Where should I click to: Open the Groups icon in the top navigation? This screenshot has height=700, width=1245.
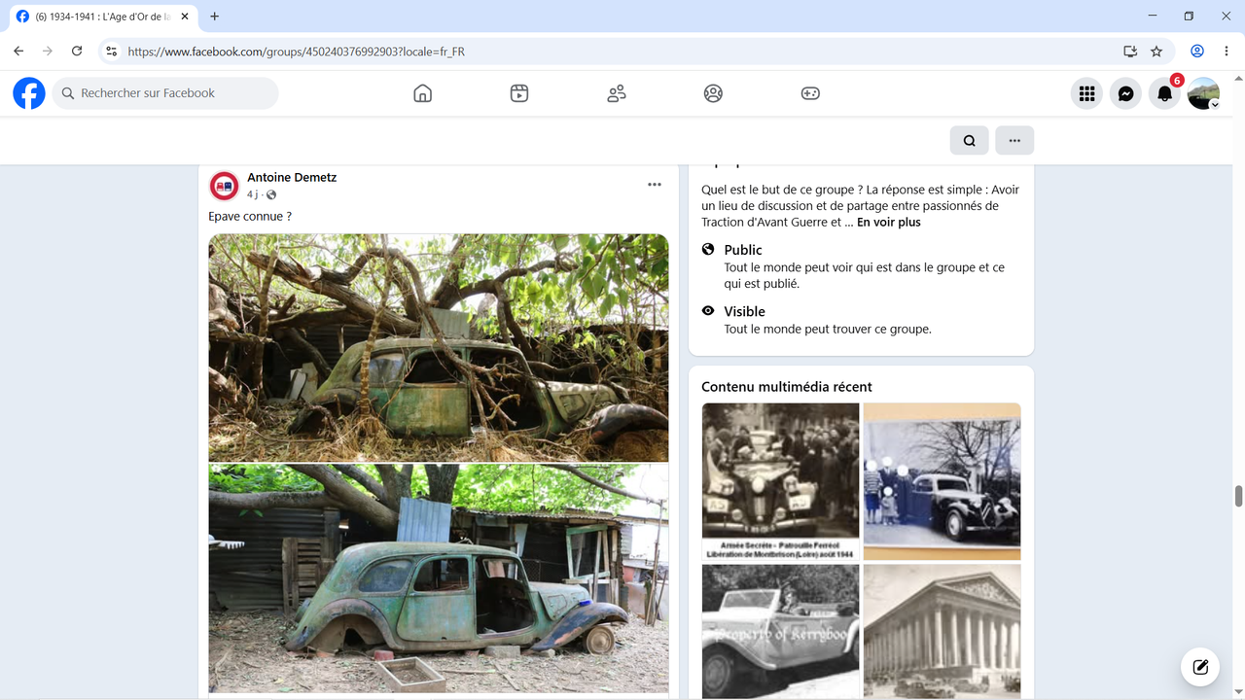[713, 93]
